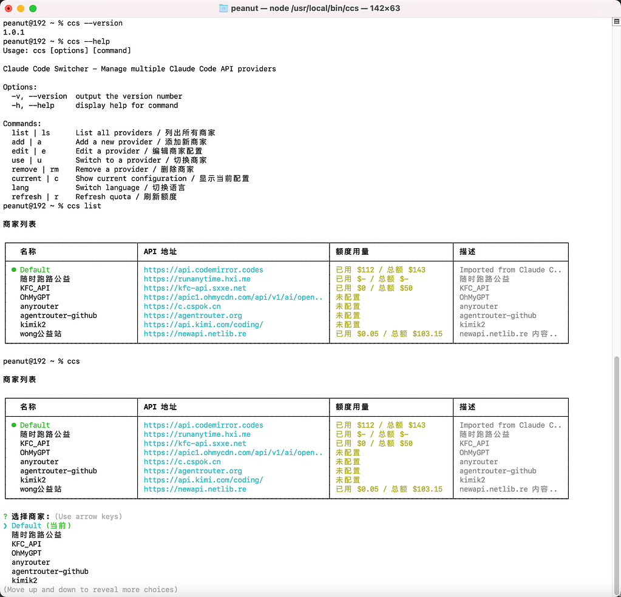621x597 pixels.
Task: Choose agentrouter-github in the selection prompt list
Action: point(50,572)
